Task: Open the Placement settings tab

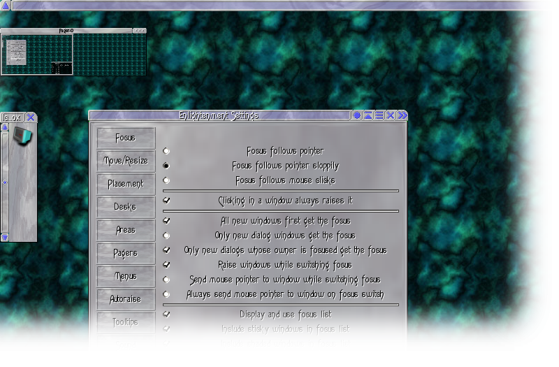Action: tap(126, 184)
